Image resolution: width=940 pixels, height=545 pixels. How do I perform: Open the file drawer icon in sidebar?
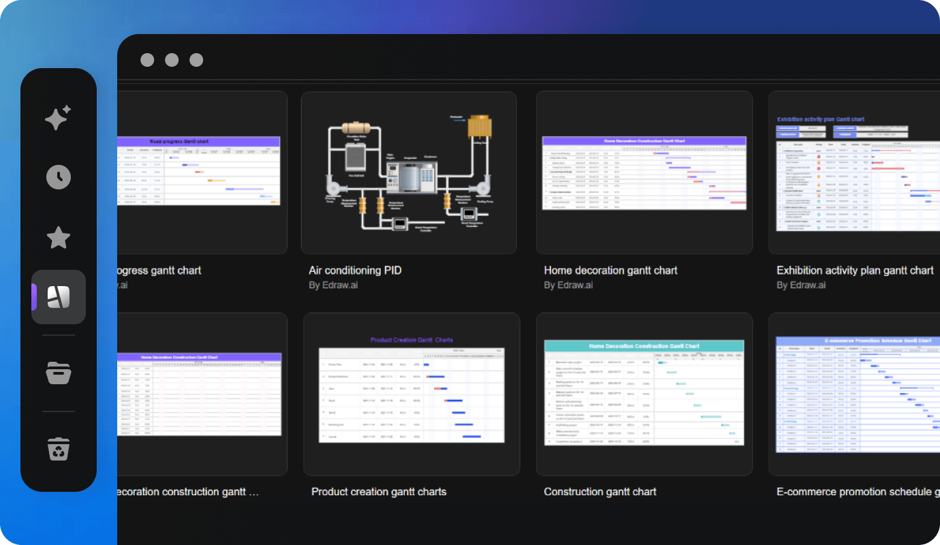coord(59,373)
